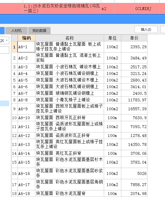Click unit price 3484.49
Image resolution: width=165 pixels, height=197 pixels.
click(134, 58)
